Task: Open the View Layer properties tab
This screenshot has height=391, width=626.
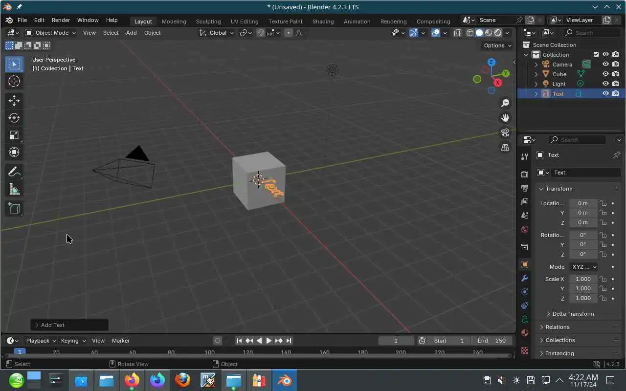Action: (x=525, y=202)
